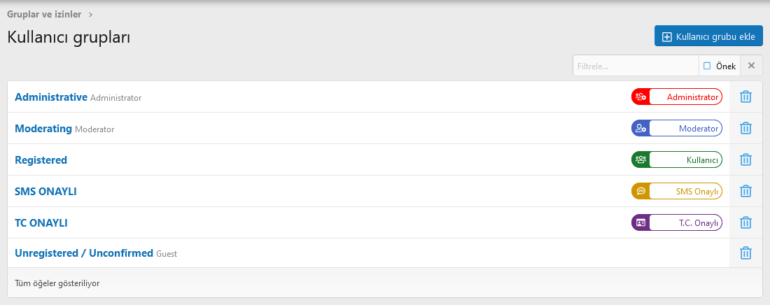Click the red Administrator banner badge
770x305 pixels.
(x=676, y=97)
